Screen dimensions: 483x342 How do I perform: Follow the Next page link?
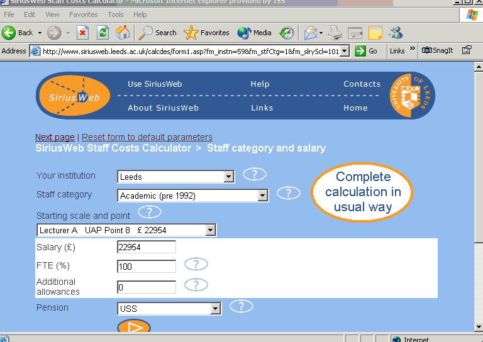click(x=55, y=137)
